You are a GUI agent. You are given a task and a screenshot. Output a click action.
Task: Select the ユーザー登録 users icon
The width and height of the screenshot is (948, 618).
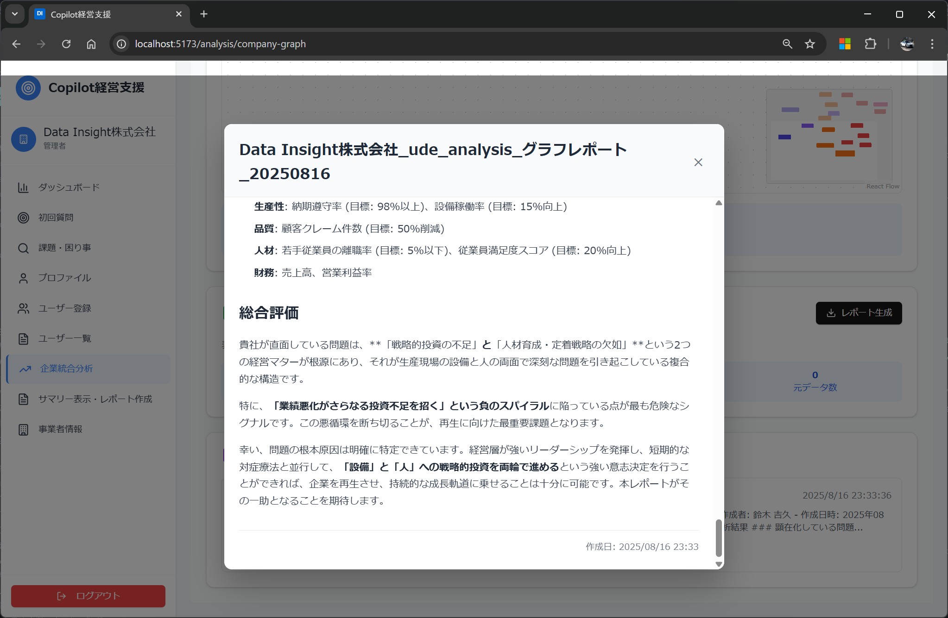pos(24,308)
